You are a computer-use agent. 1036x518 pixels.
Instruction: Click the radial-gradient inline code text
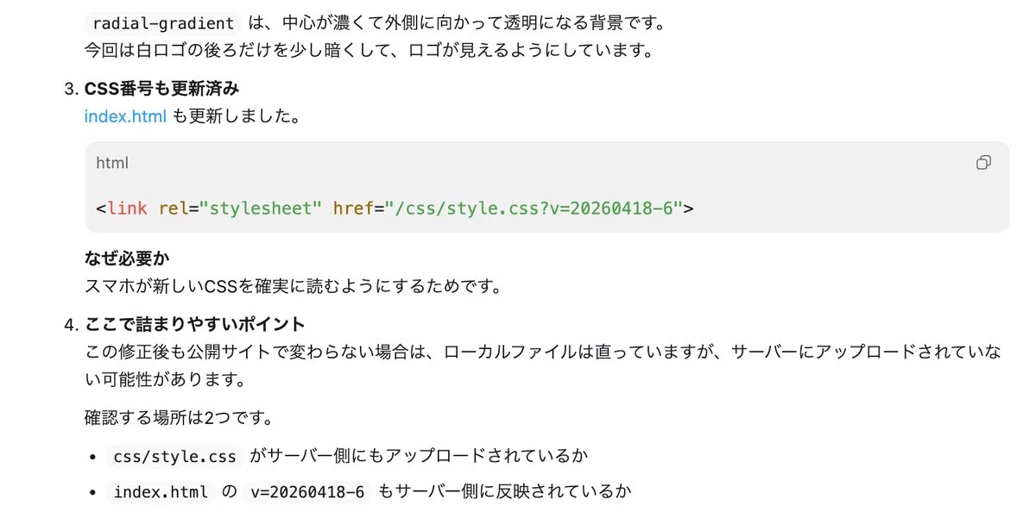(163, 23)
